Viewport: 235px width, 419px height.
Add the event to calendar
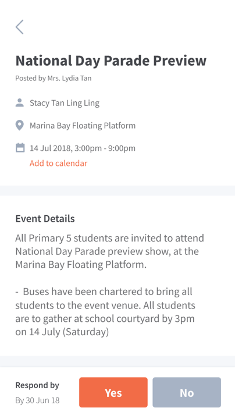(x=59, y=163)
